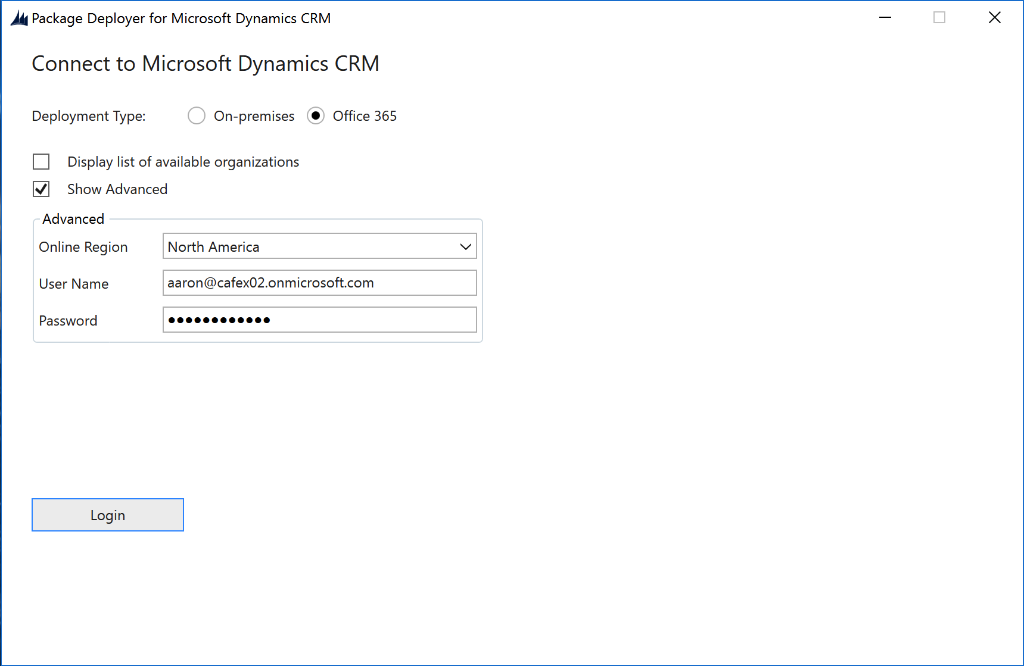Image resolution: width=1024 pixels, height=666 pixels.
Task: Click the 'Connect to Microsoft Dynamics CRM' heading
Action: tap(206, 64)
